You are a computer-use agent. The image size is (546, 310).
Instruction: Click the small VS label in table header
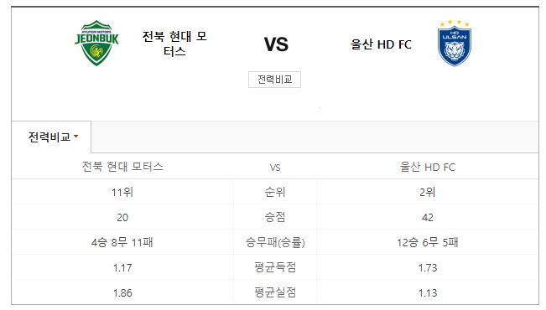275,168
